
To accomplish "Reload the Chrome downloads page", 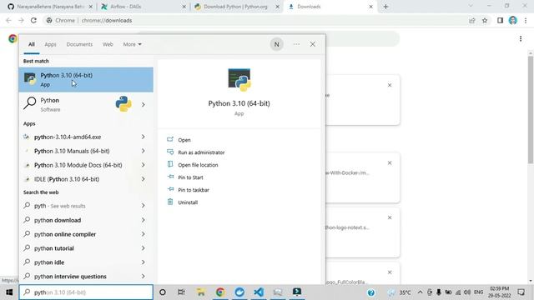I will coord(33,20).
